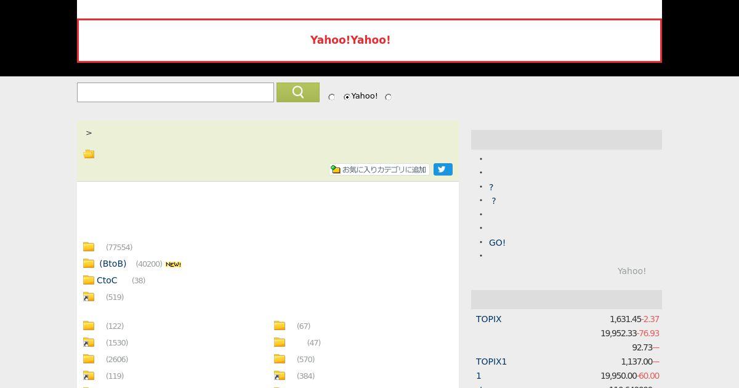Click the count text (38) beside CtoC

(139, 280)
